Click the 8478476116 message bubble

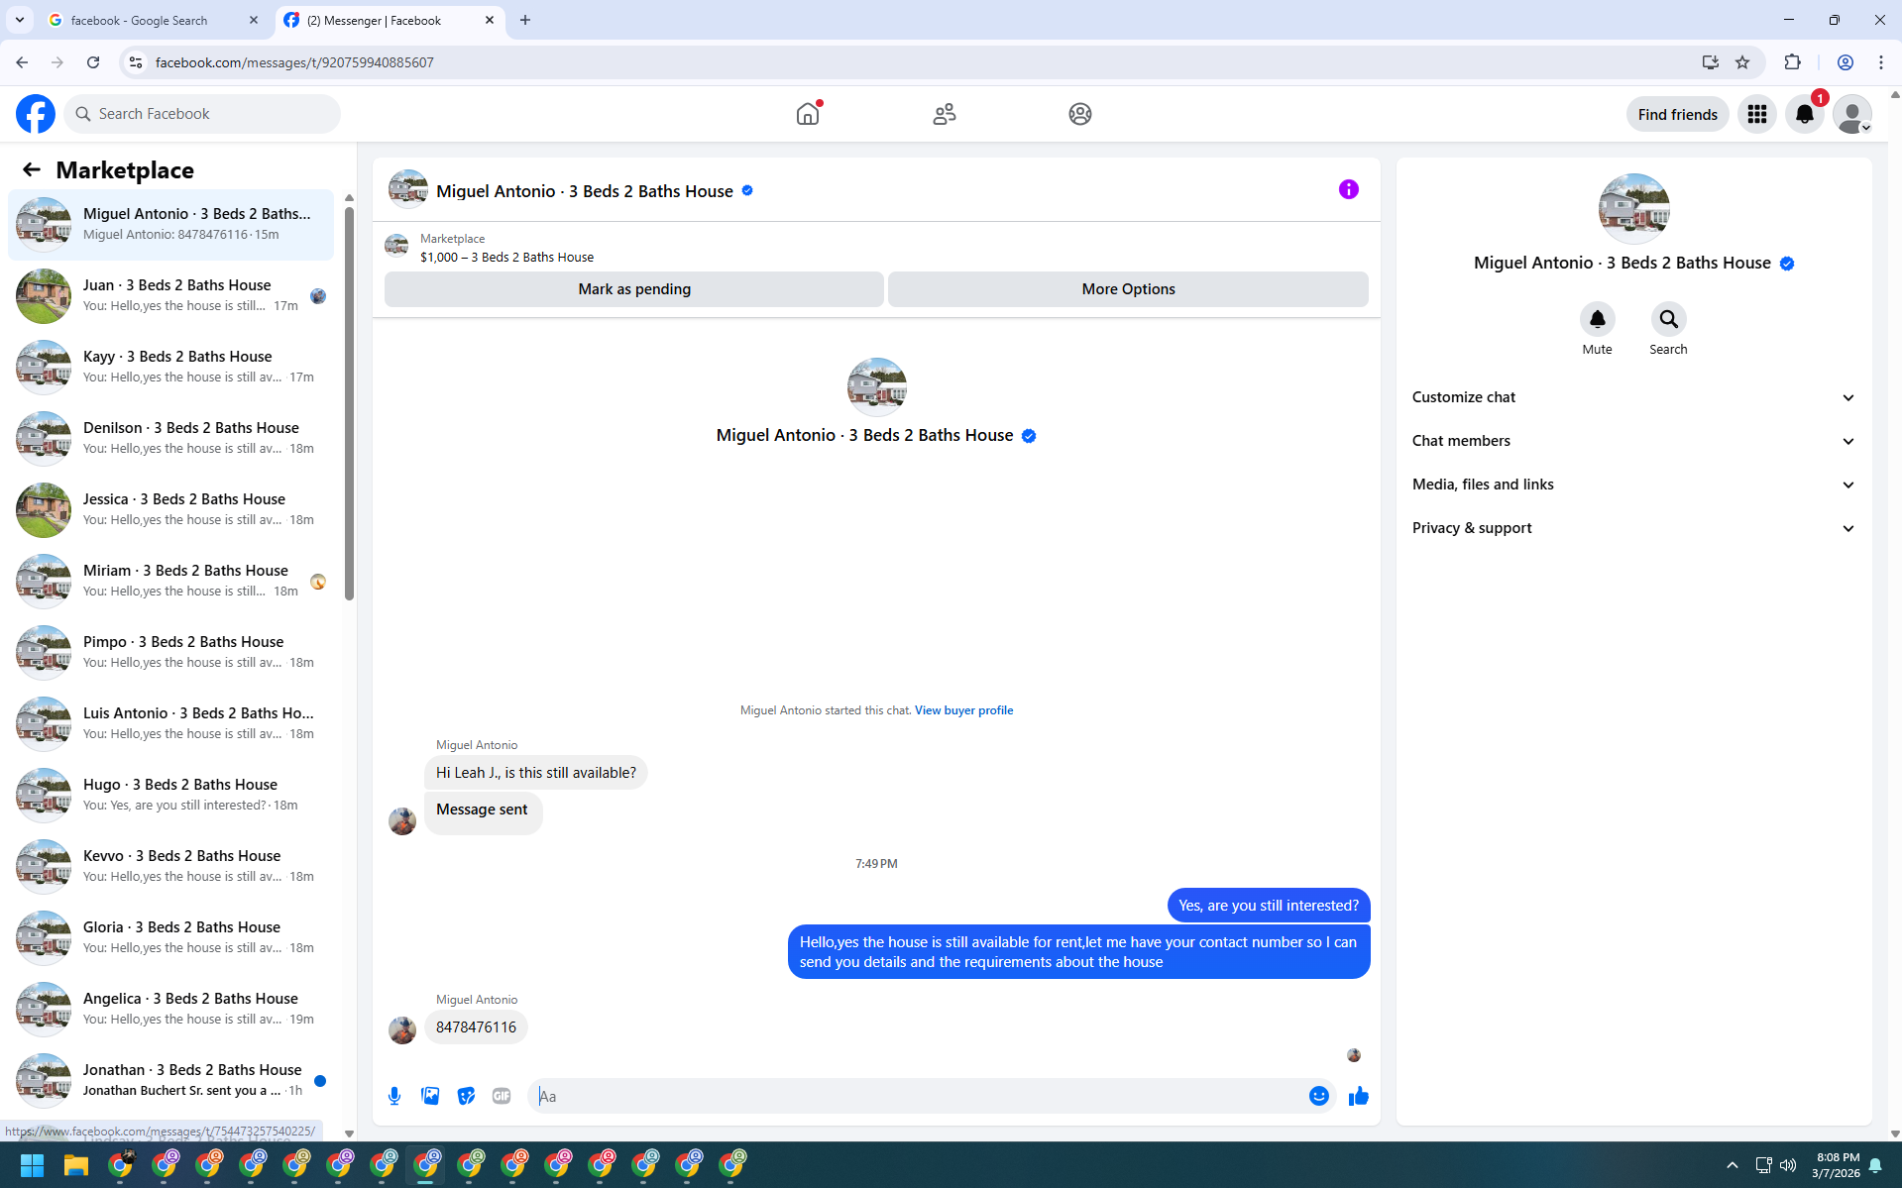476,1027
